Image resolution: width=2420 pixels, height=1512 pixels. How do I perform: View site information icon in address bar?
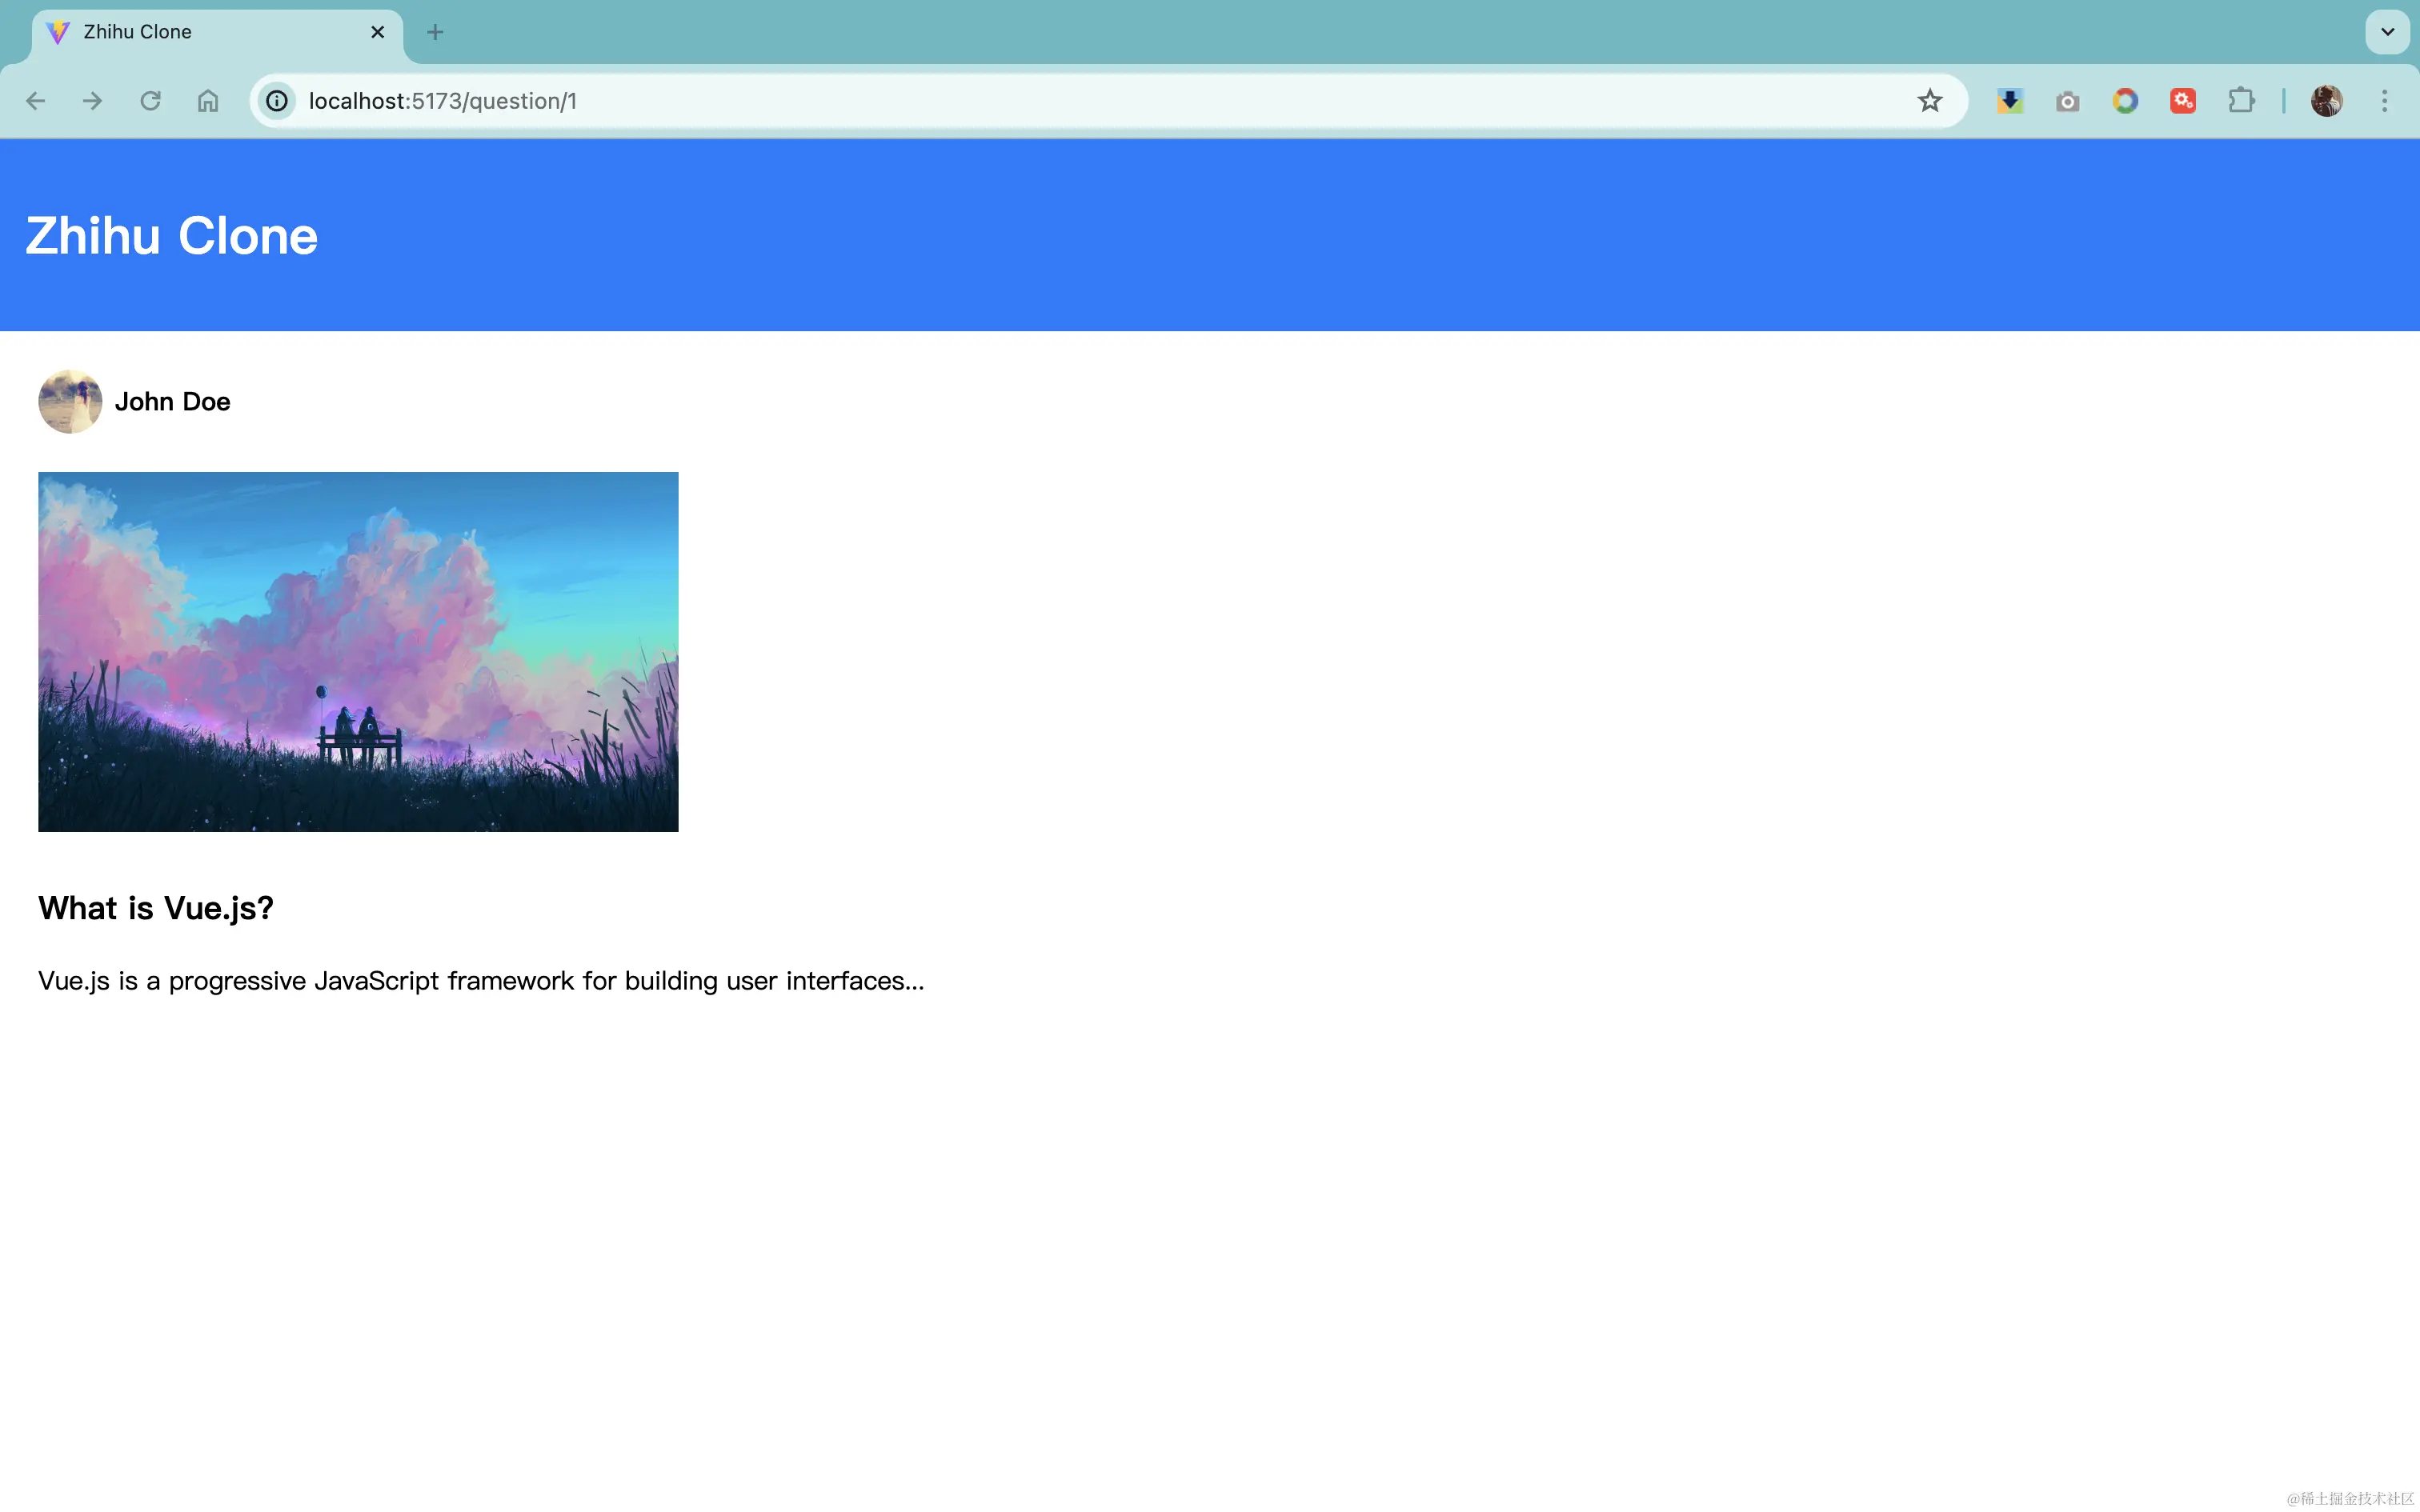[277, 101]
